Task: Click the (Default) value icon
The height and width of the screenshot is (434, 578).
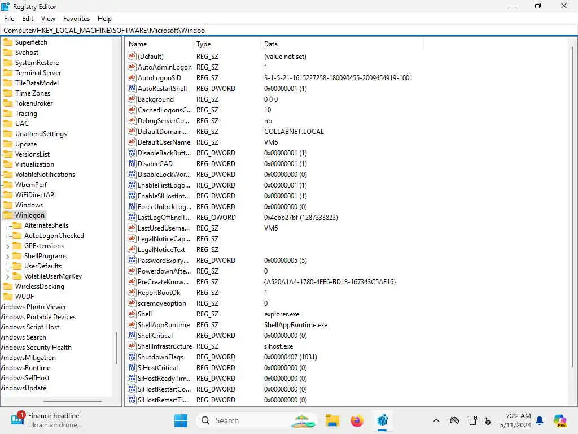Action: click(x=132, y=56)
